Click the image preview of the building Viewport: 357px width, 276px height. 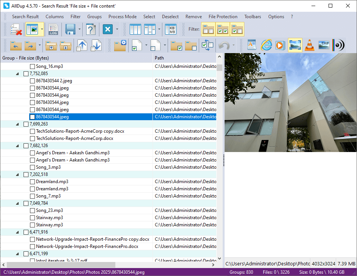pos(290,102)
